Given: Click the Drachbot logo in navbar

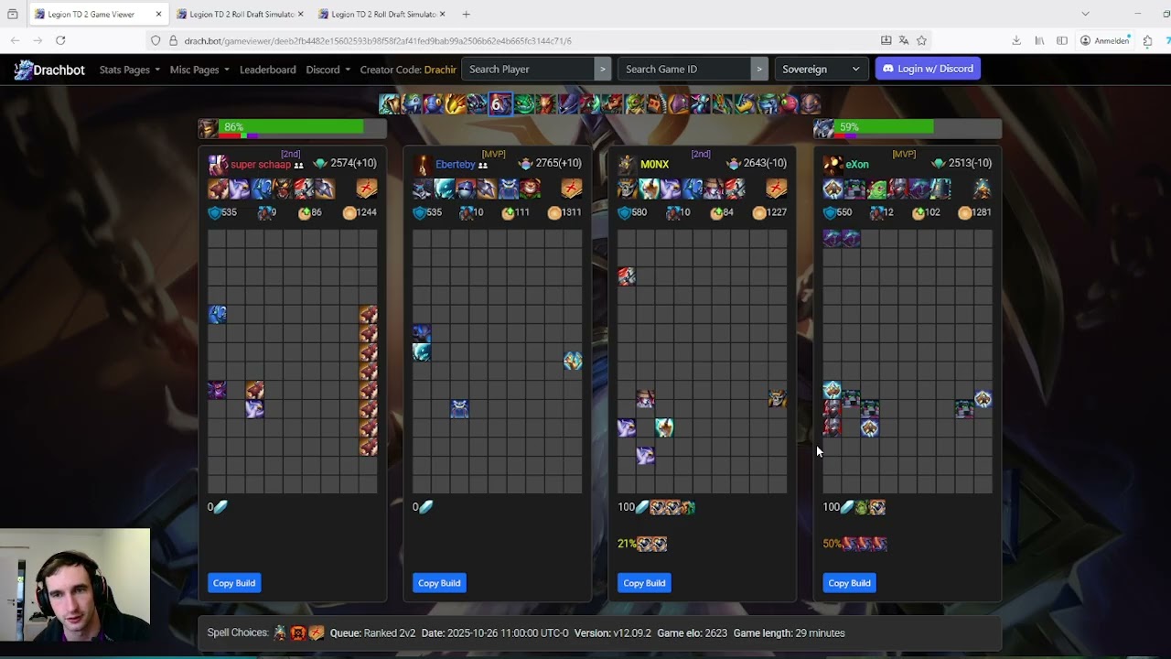Looking at the screenshot, I should (49, 70).
